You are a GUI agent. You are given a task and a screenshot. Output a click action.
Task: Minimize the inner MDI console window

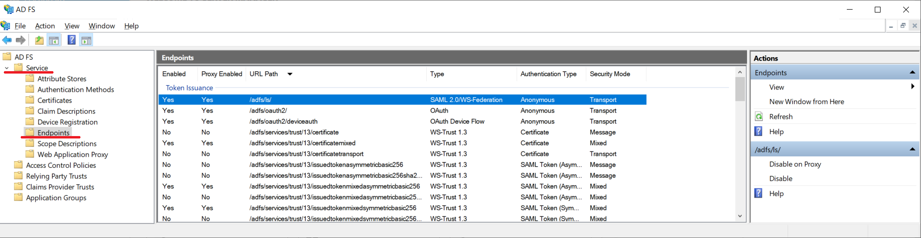[891, 25]
